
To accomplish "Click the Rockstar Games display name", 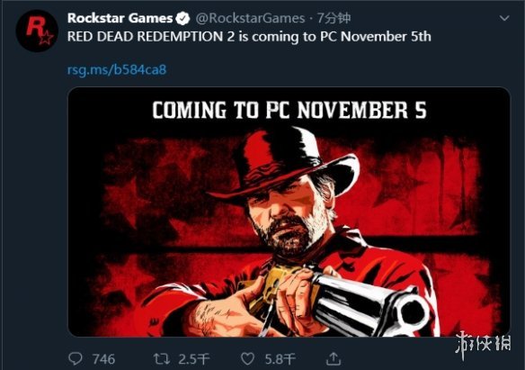I will [120, 18].
